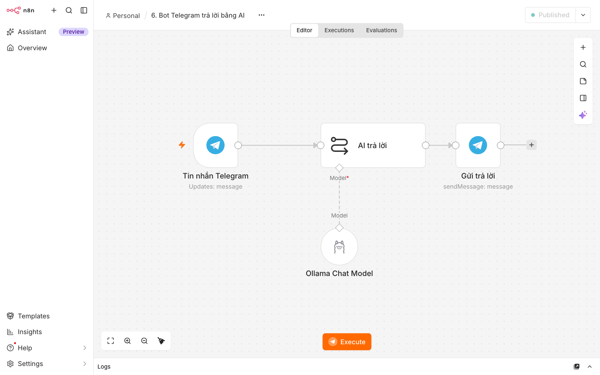Open the Assistant page
This screenshot has width=600, height=375.
pos(32,32)
